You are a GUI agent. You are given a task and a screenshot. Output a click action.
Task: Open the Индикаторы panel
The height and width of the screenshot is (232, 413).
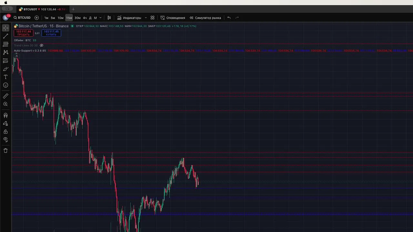click(x=129, y=18)
